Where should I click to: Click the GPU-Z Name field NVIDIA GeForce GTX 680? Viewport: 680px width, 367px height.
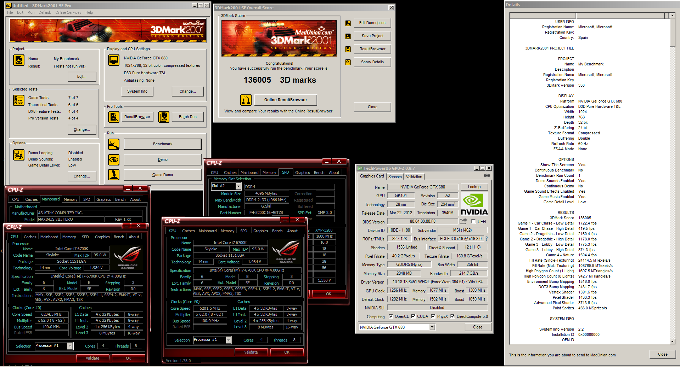click(422, 187)
